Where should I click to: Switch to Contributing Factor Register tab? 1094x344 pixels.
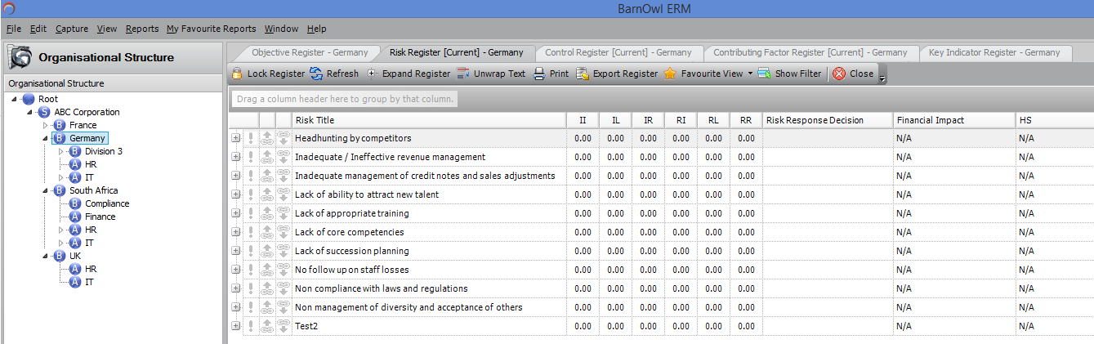(810, 52)
